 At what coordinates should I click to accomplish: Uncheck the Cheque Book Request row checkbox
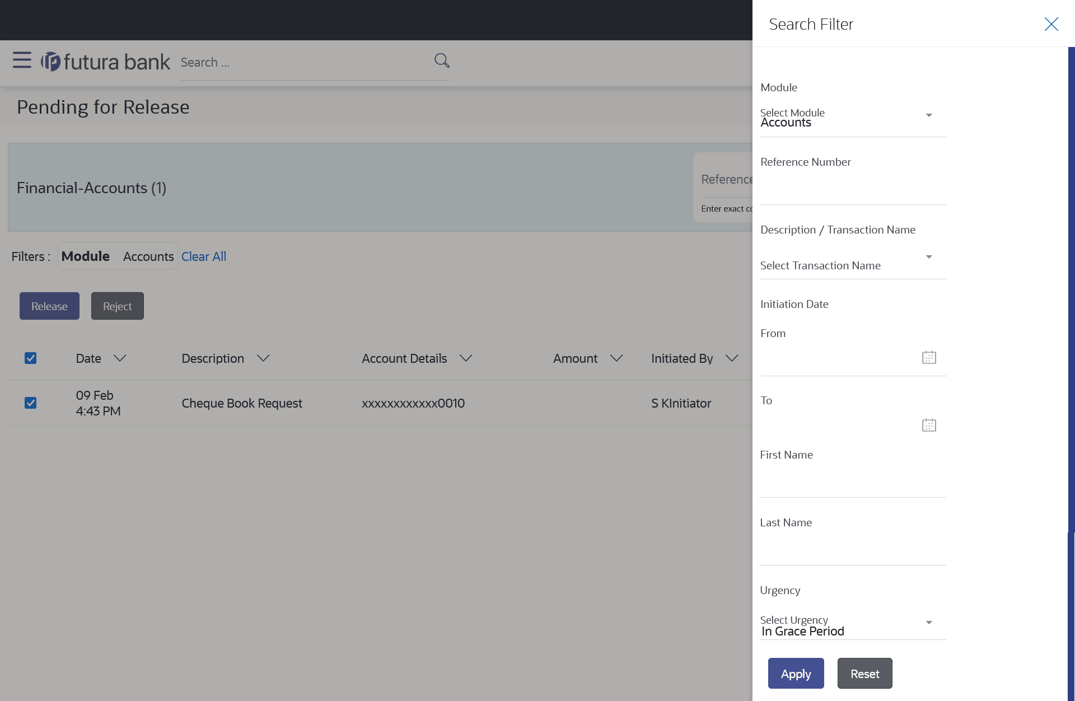[x=31, y=403]
